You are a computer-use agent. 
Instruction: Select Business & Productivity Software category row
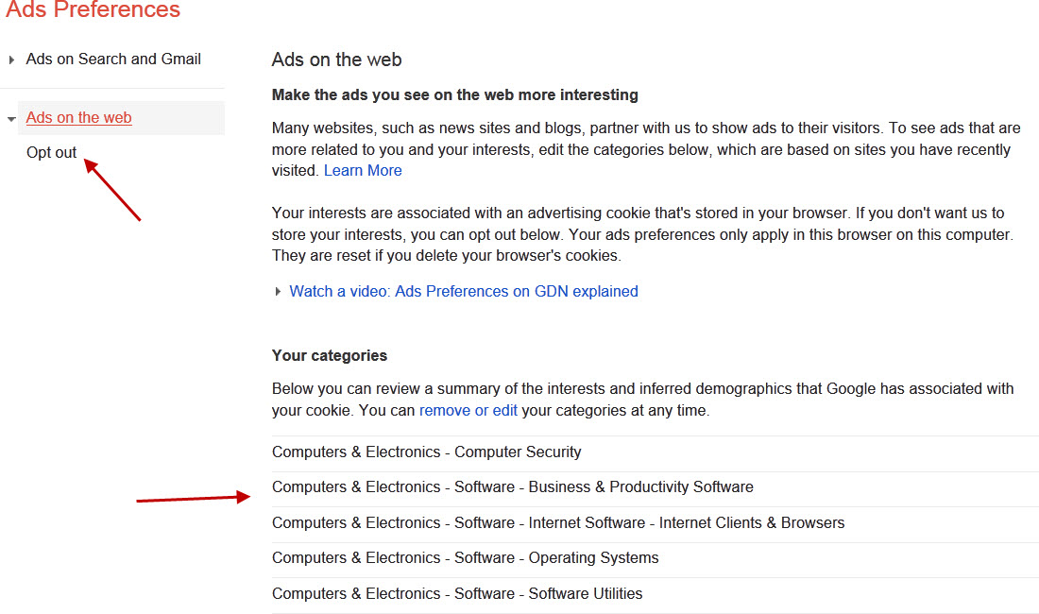click(x=513, y=487)
